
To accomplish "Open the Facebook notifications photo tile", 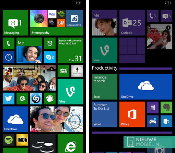I will point(29,78).
